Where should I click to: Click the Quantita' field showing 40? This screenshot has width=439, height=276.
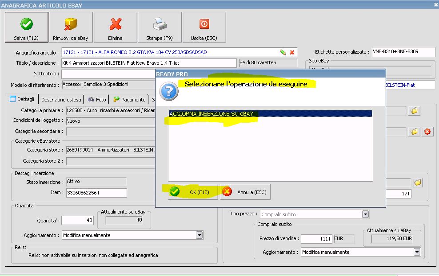point(78,221)
